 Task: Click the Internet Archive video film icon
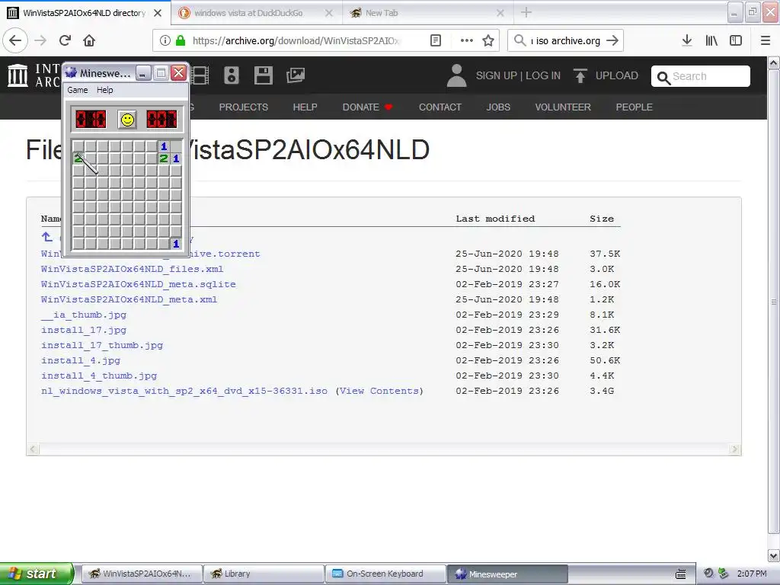(x=200, y=75)
